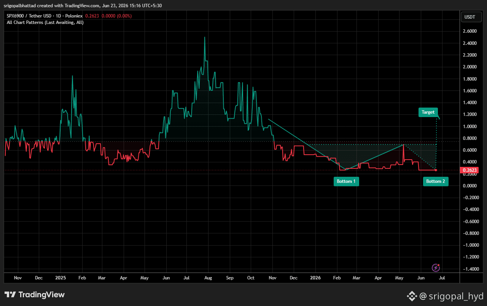Click the 1.8000 price axis label

click(x=470, y=79)
